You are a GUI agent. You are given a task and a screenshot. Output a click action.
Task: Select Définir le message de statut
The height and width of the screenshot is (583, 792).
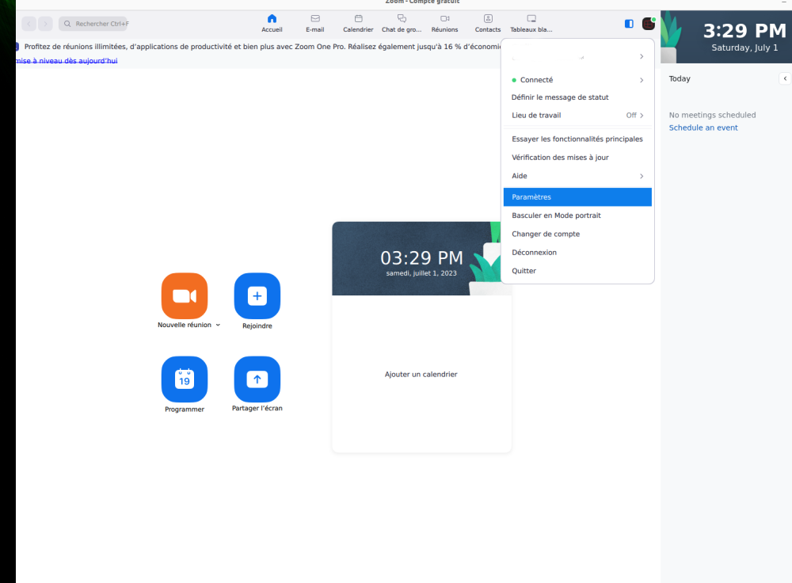pyautogui.click(x=577, y=97)
